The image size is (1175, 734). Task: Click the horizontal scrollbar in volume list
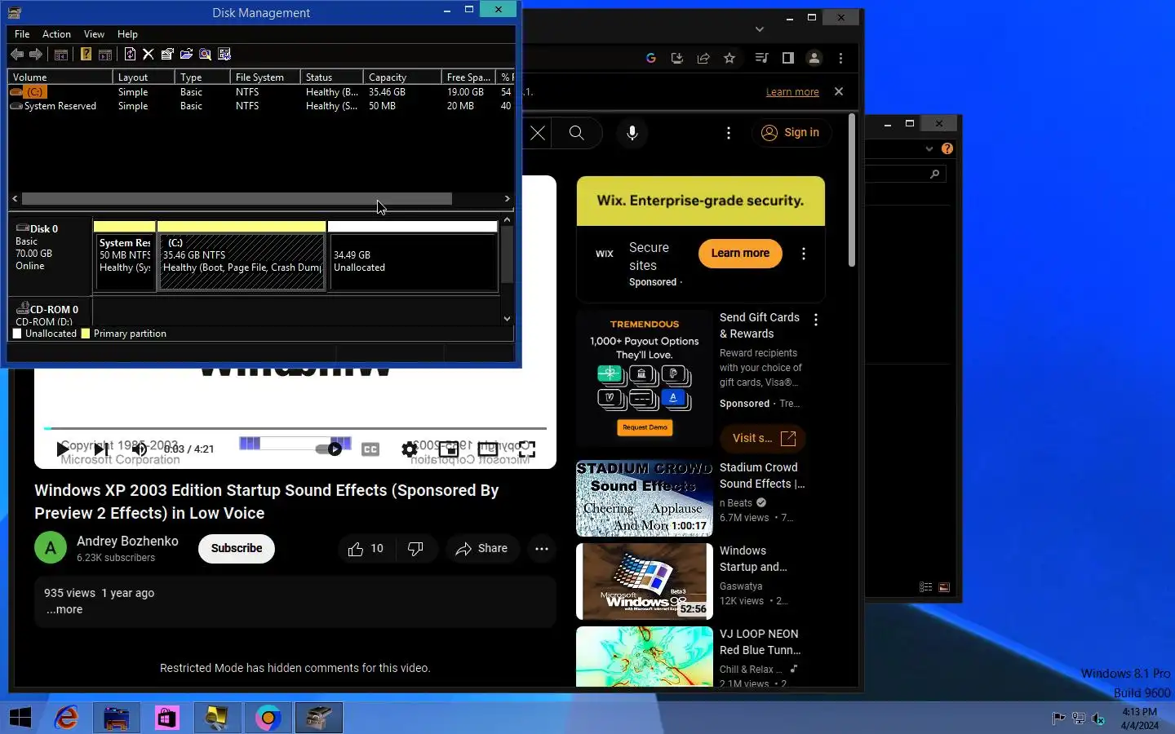[237, 198]
